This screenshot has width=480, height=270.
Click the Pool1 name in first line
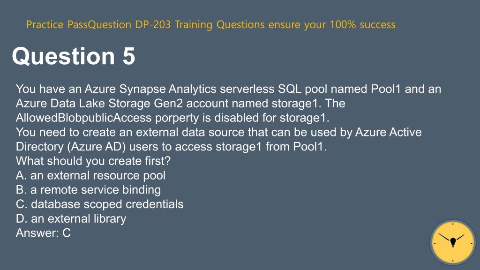click(x=386, y=89)
